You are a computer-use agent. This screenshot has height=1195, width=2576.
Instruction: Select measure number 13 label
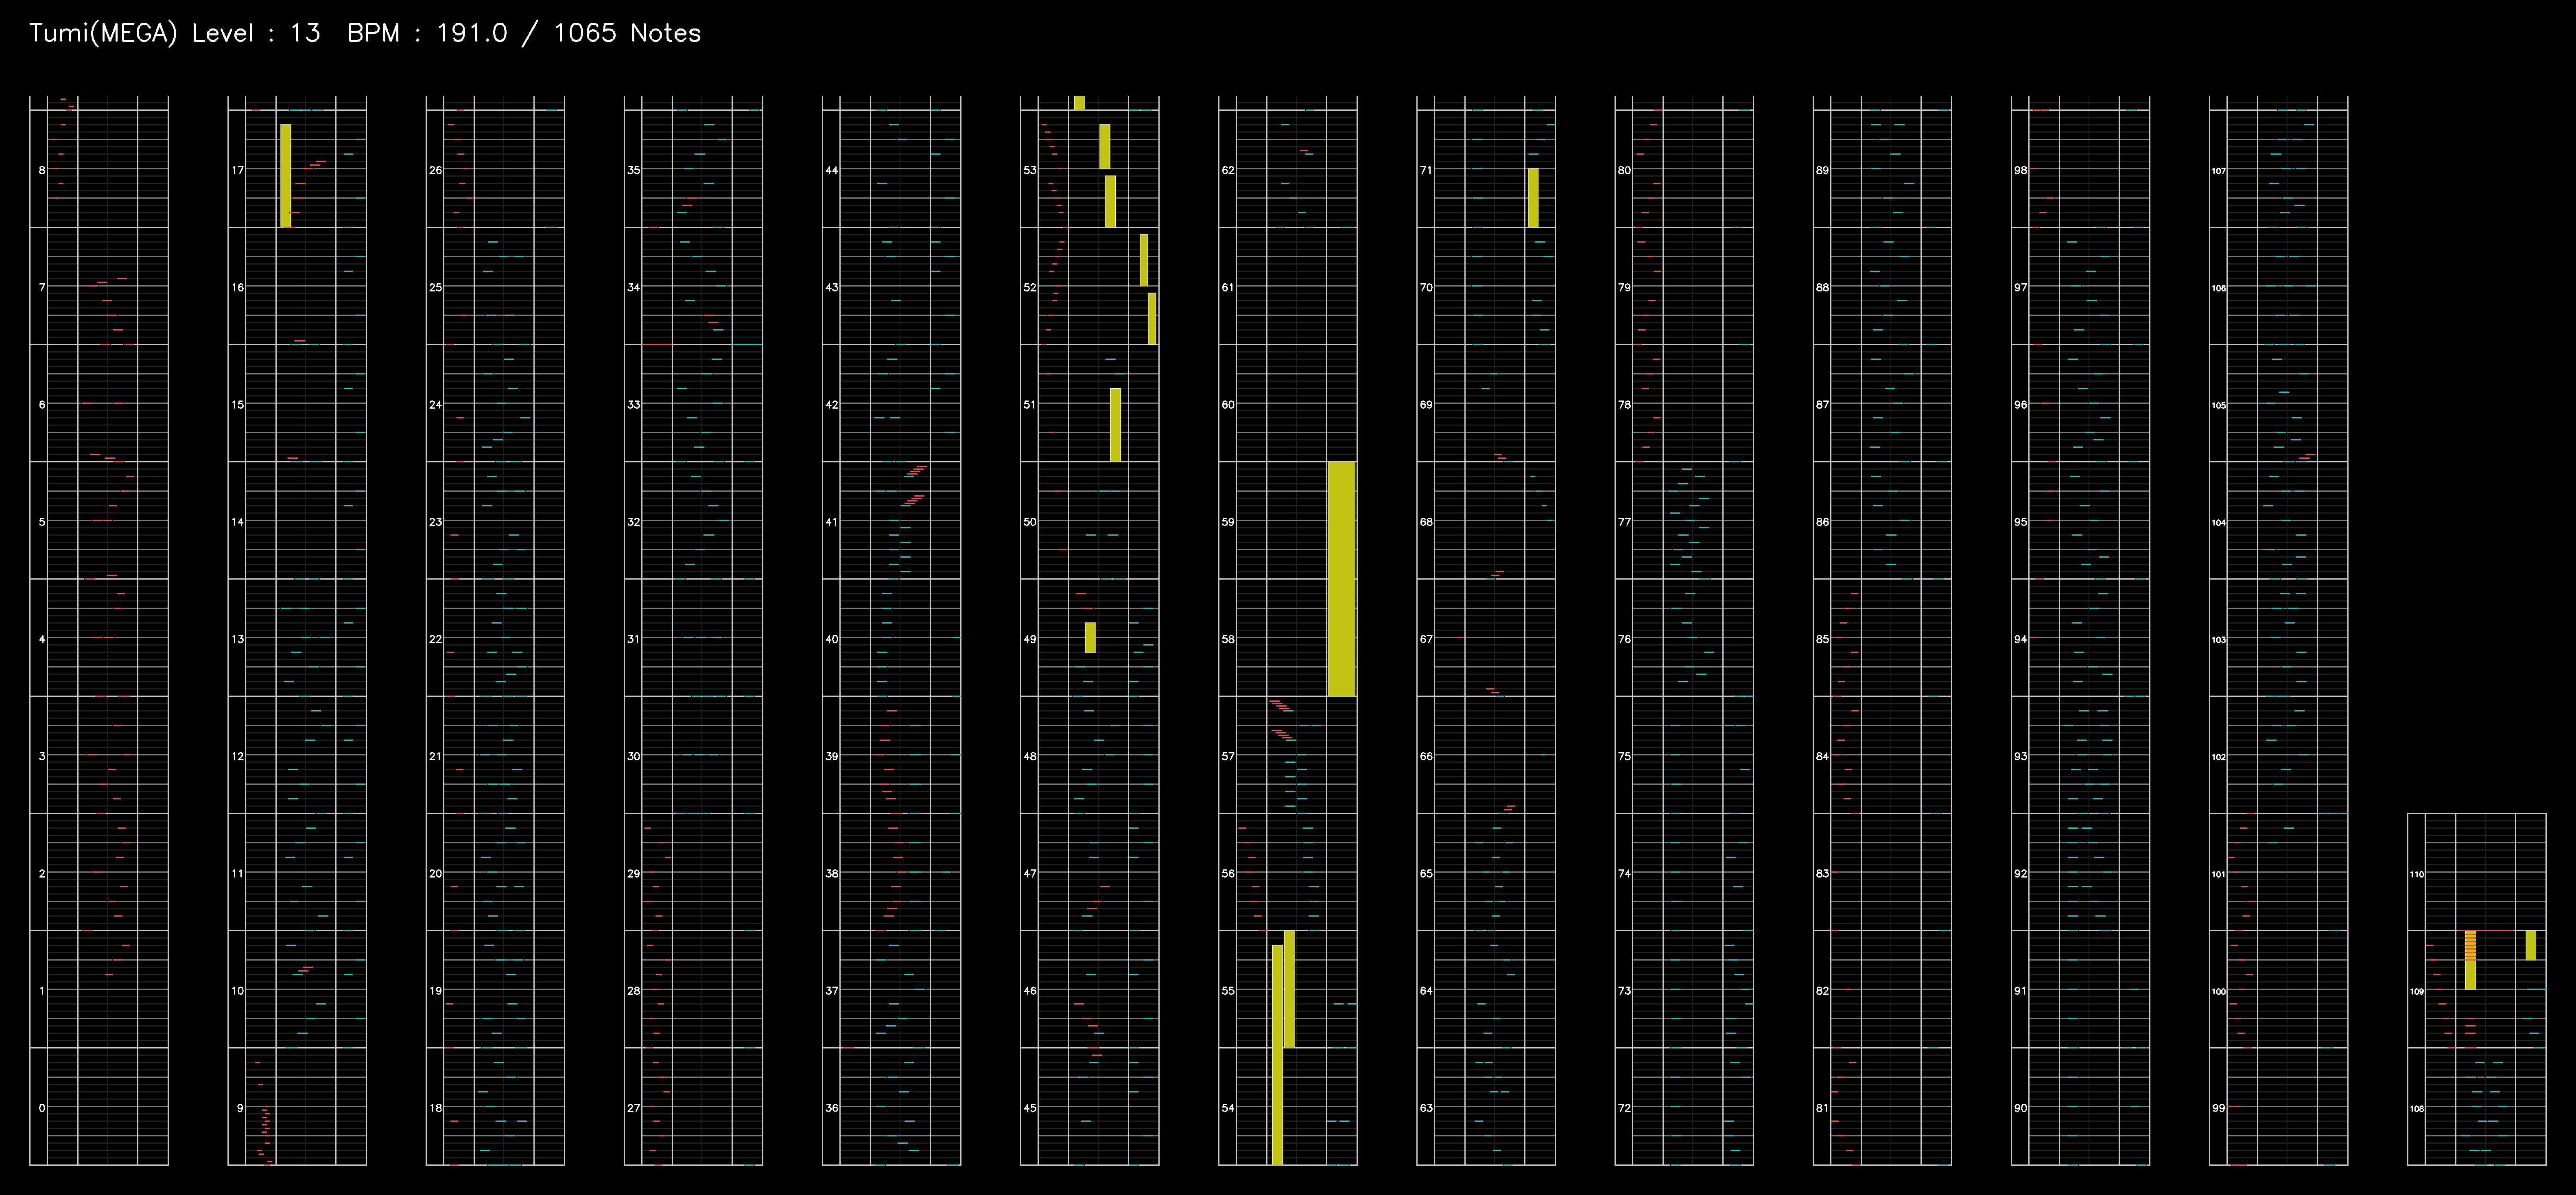[x=238, y=638]
